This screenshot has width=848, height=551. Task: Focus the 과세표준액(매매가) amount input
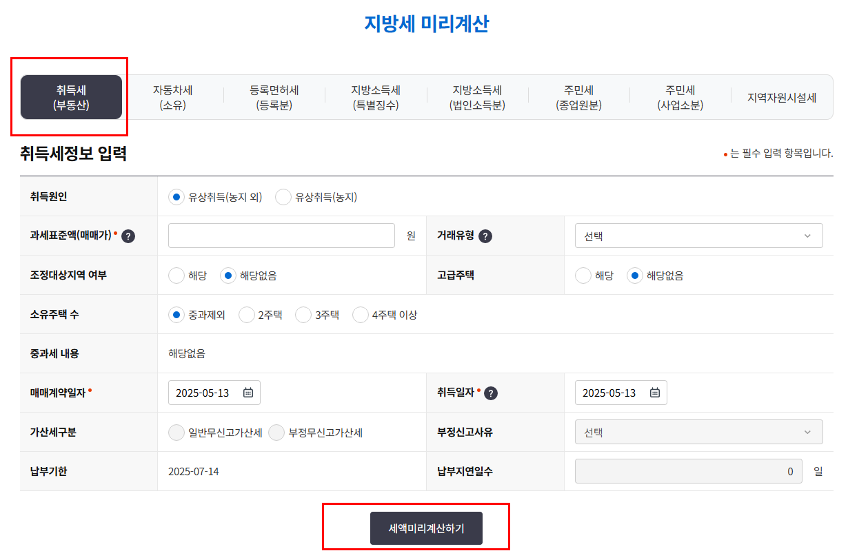pyautogui.click(x=281, y=236)
